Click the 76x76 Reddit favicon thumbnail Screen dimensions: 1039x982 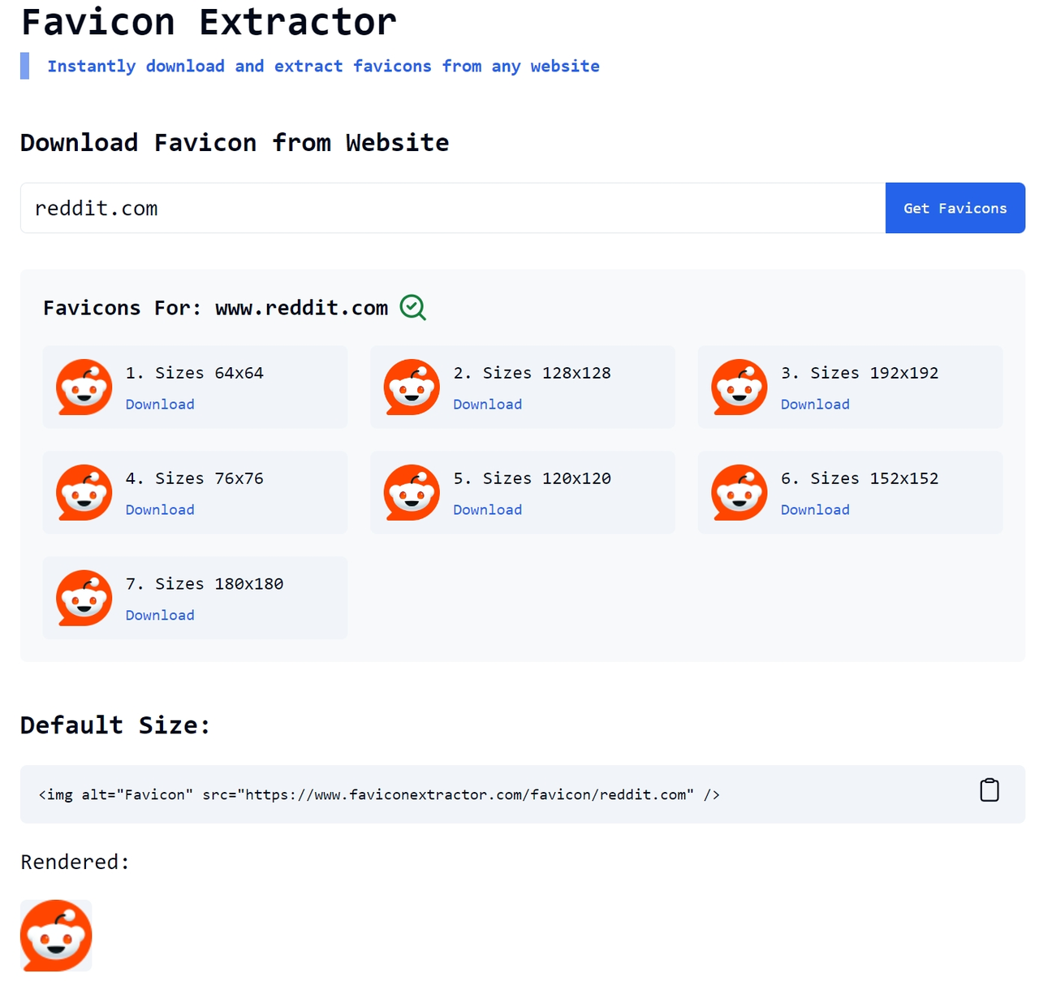[84, 492]
